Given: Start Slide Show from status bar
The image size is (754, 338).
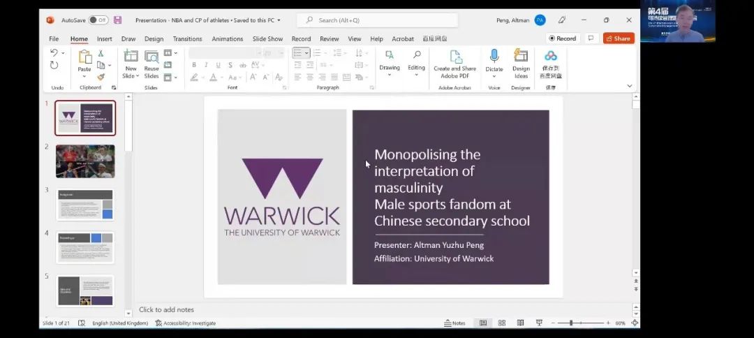Looking at the screenshot, I should 539,323.
